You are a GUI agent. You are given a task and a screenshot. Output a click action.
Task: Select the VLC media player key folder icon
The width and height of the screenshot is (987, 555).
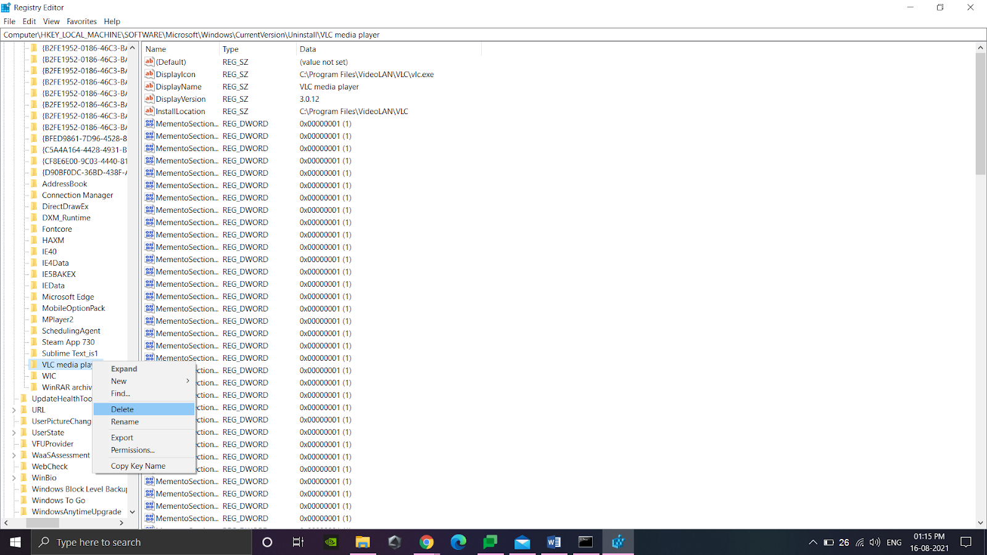(35, 364)
